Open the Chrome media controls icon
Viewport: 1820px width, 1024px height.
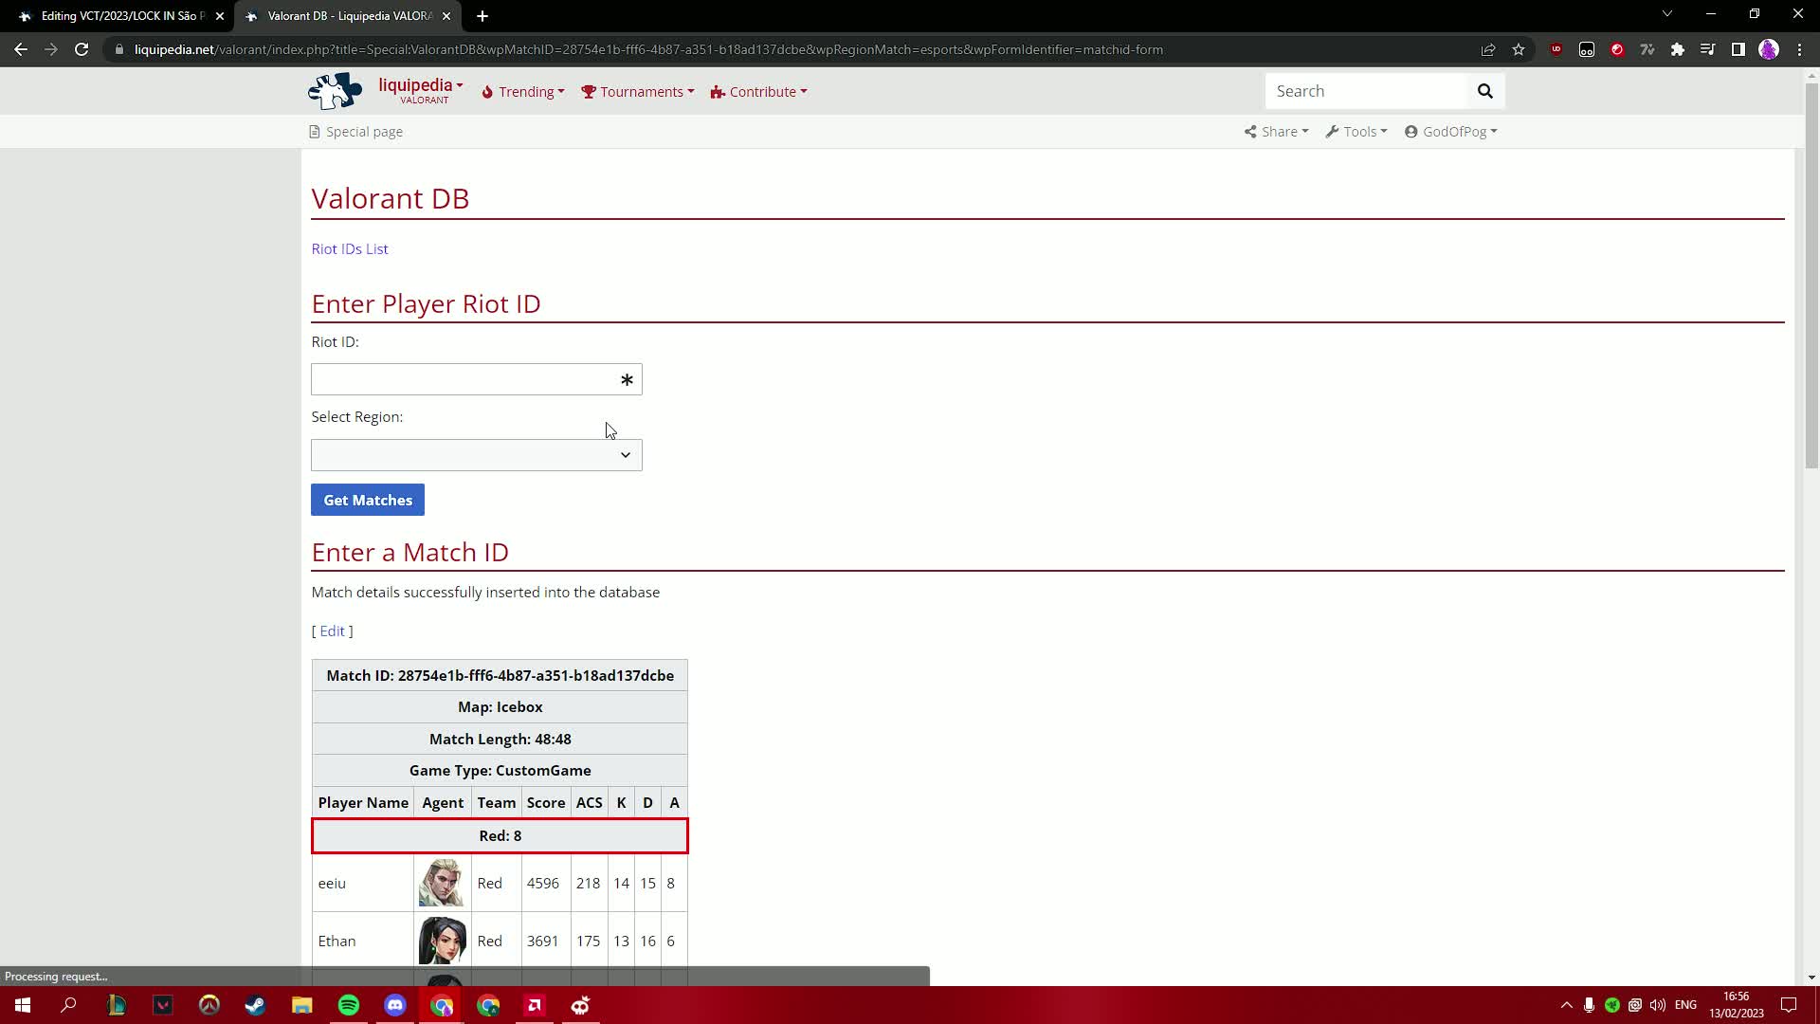click(x=1708, y=49)
